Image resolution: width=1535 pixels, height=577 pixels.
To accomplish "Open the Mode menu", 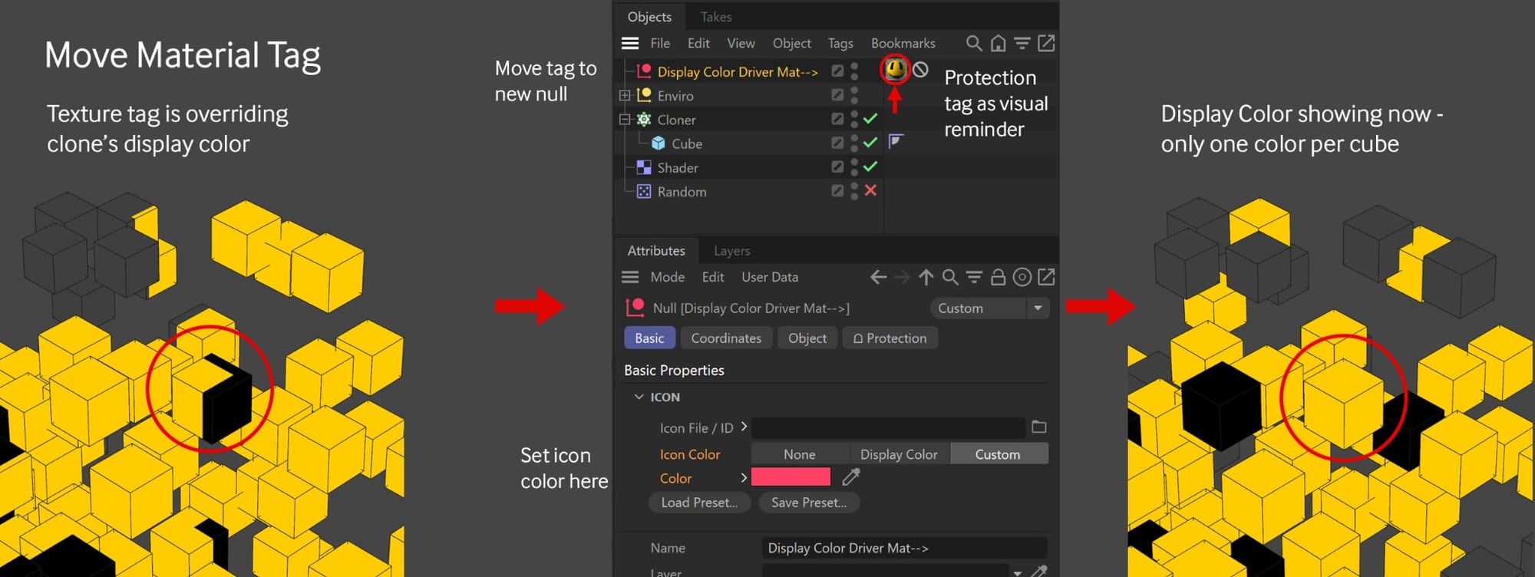I will pos(668,277).
